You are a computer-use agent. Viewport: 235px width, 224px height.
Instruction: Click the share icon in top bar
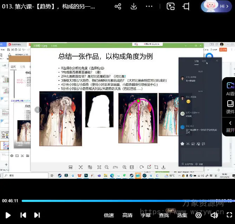coord(118,6)
